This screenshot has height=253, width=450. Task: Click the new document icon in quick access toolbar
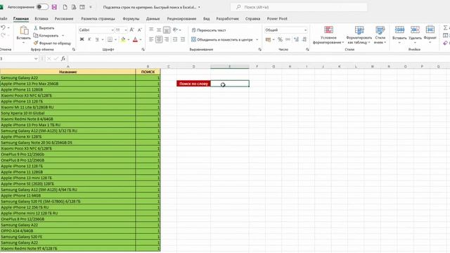coord(65,7)
